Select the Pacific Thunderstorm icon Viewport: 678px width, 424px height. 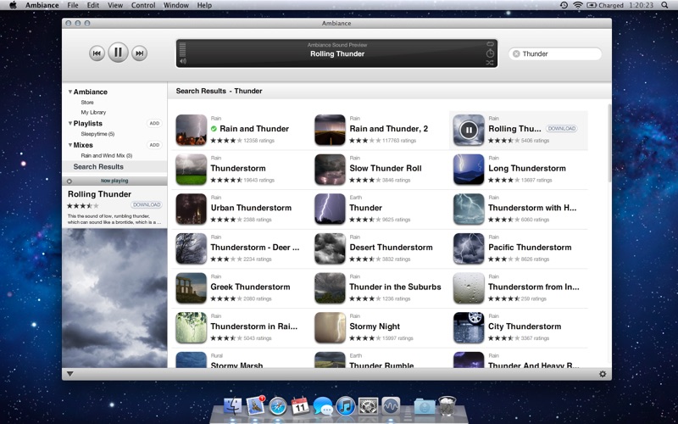click(x=469, y=248)
